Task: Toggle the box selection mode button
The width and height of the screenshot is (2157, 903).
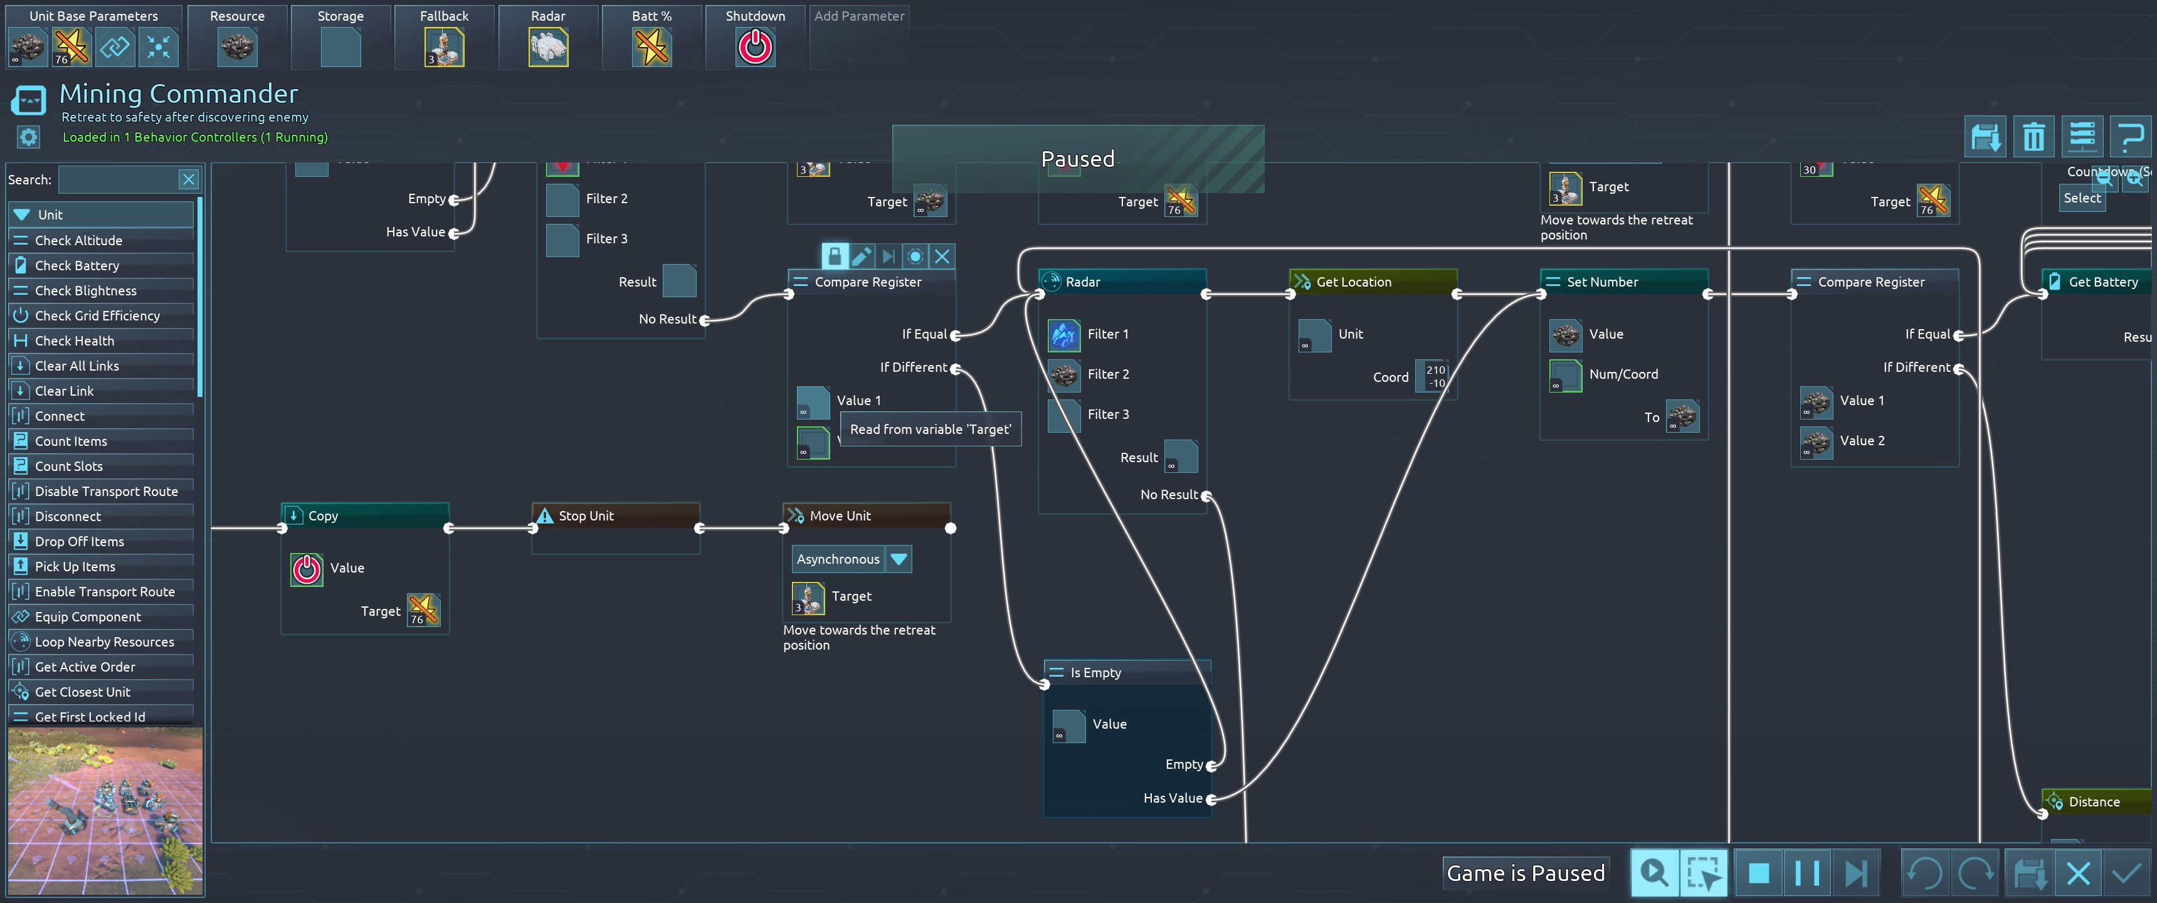Action: pyautogui.click(x=1703, y=874)
